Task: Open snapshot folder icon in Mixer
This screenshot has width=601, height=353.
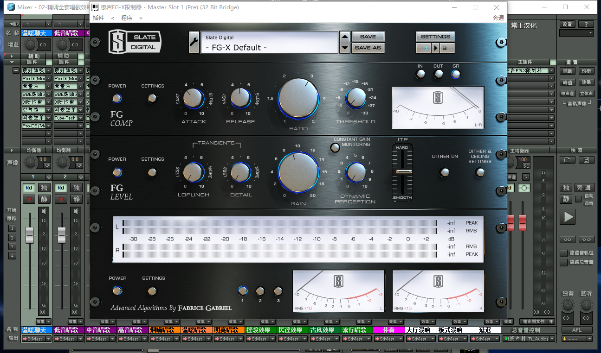Action: (567, 160)
